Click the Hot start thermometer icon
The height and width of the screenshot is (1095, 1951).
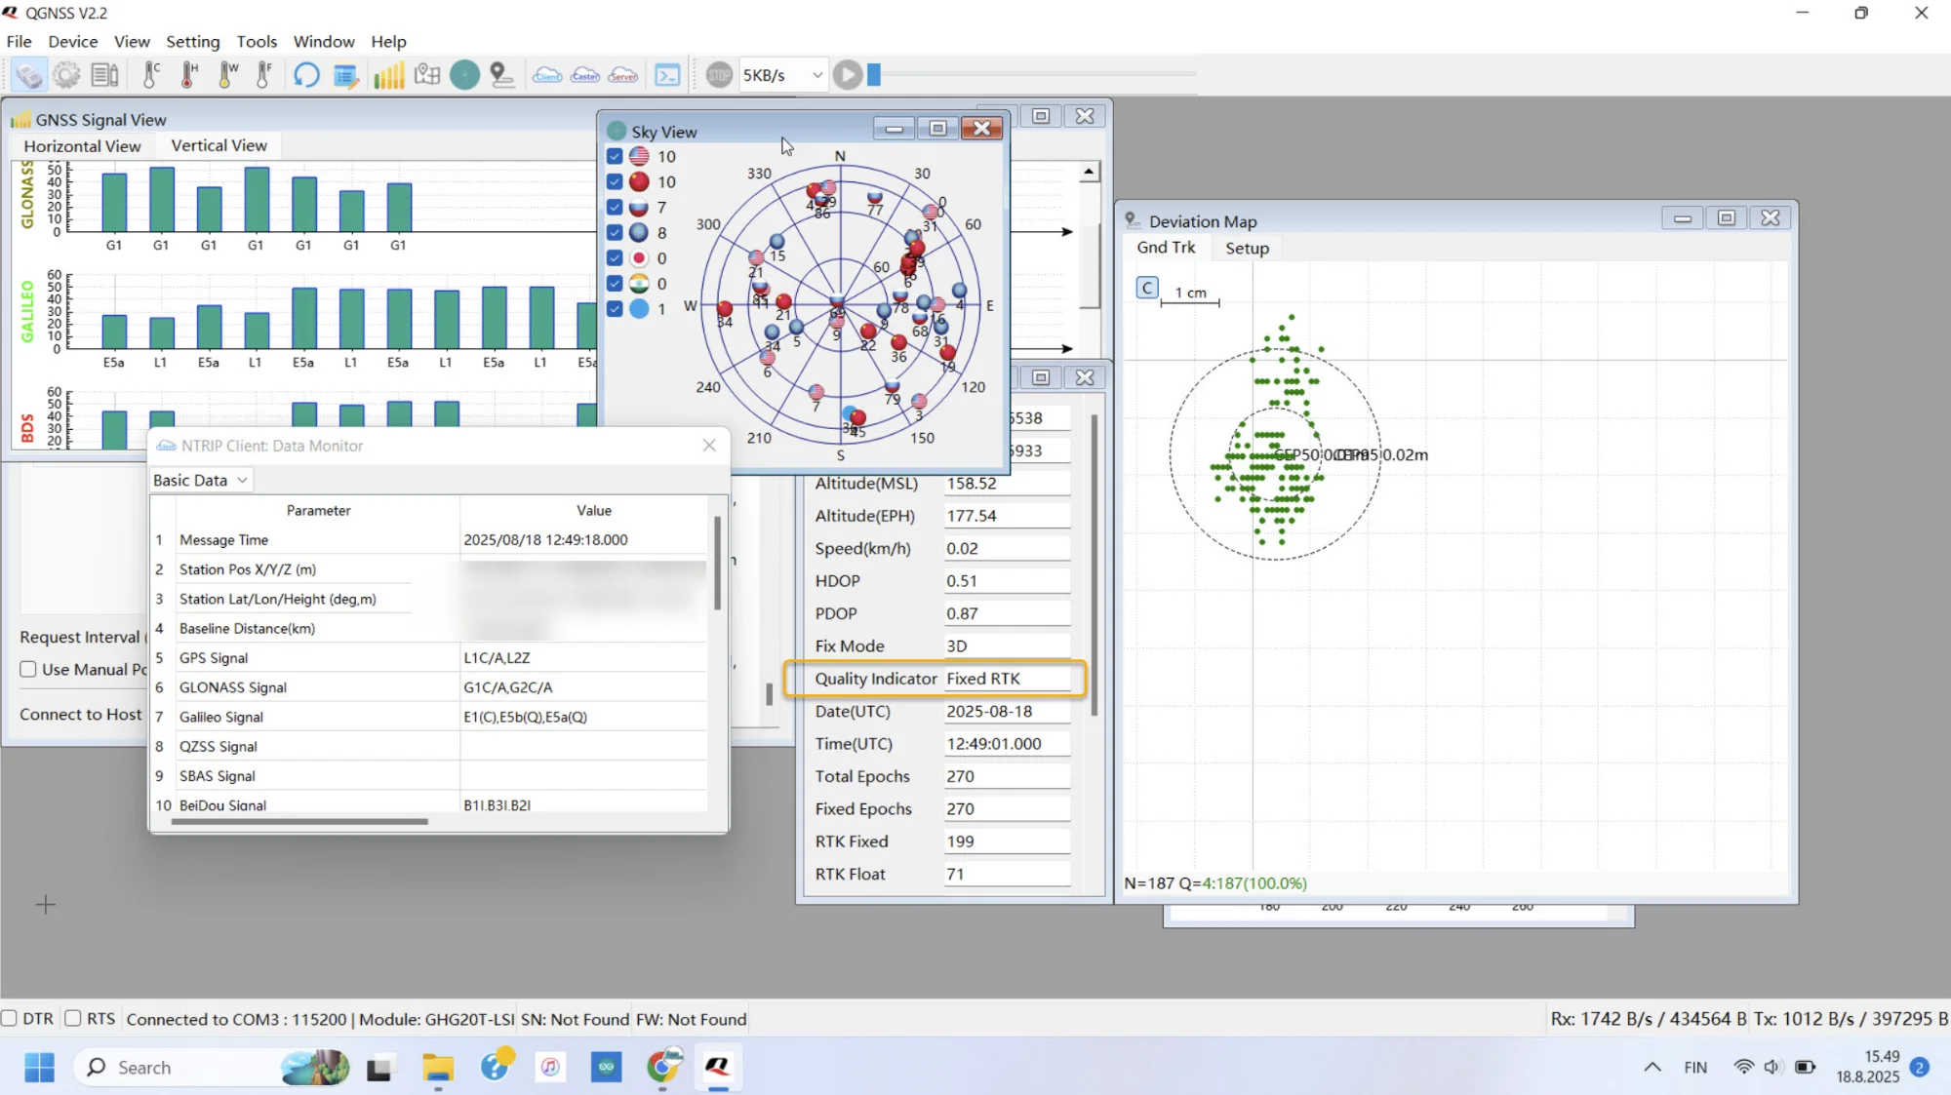pyautogui.click(x=189, y=75)
